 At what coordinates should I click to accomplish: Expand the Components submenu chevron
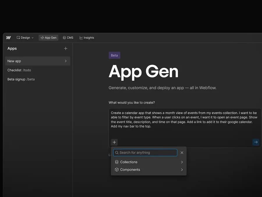point(182,170)
